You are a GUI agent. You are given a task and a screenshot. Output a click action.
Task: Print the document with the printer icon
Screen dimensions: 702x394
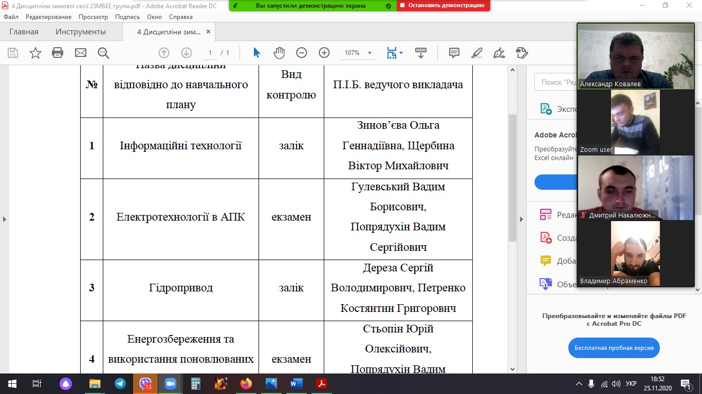pyautogui.click(x=58, y=53)
